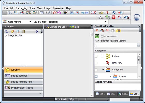Select the Print Project Pages button
145x103 pixels.
[24, 88]
